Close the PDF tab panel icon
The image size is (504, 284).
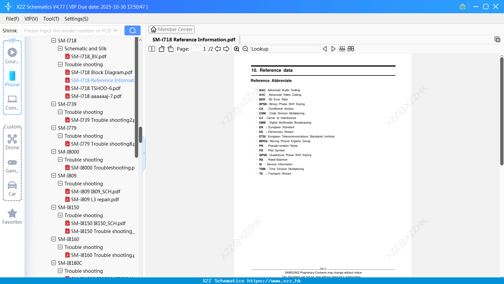497,39
